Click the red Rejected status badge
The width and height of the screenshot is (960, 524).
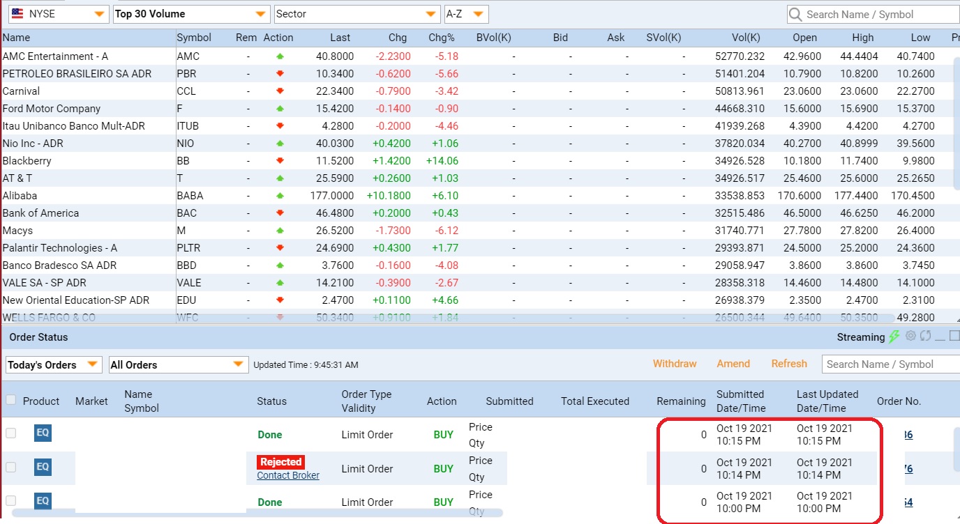pos(280,462)
